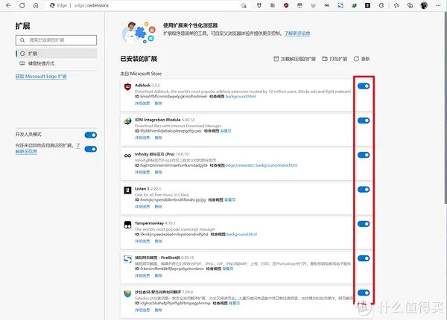Go back using the browser back arrow

tap(8, 5)
